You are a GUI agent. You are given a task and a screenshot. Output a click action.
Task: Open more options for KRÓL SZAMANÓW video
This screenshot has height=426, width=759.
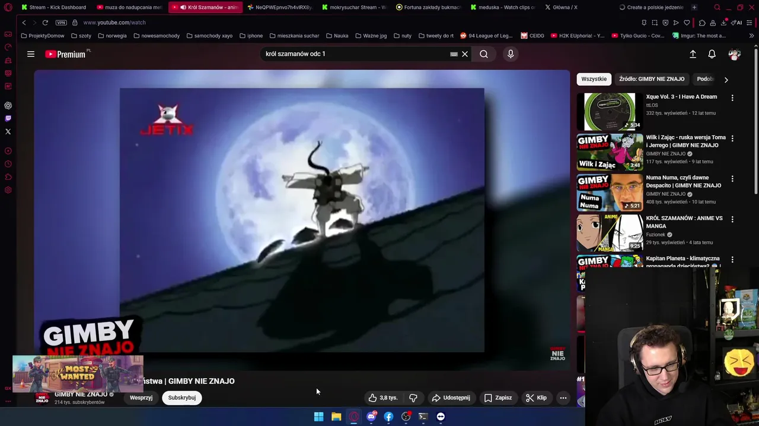[x=732, y=219]
